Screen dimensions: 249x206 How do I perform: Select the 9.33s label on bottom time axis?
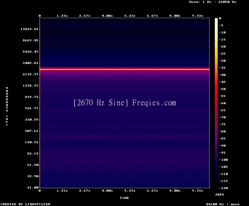198,190
